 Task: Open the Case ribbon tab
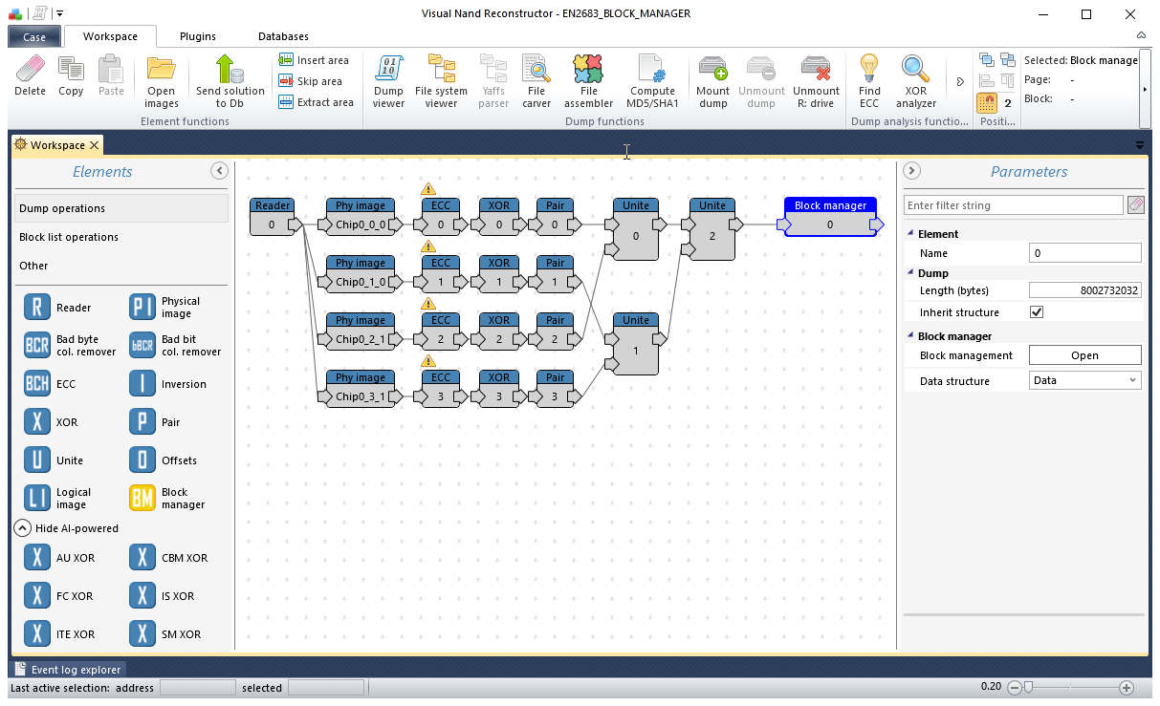coord(34,37)
